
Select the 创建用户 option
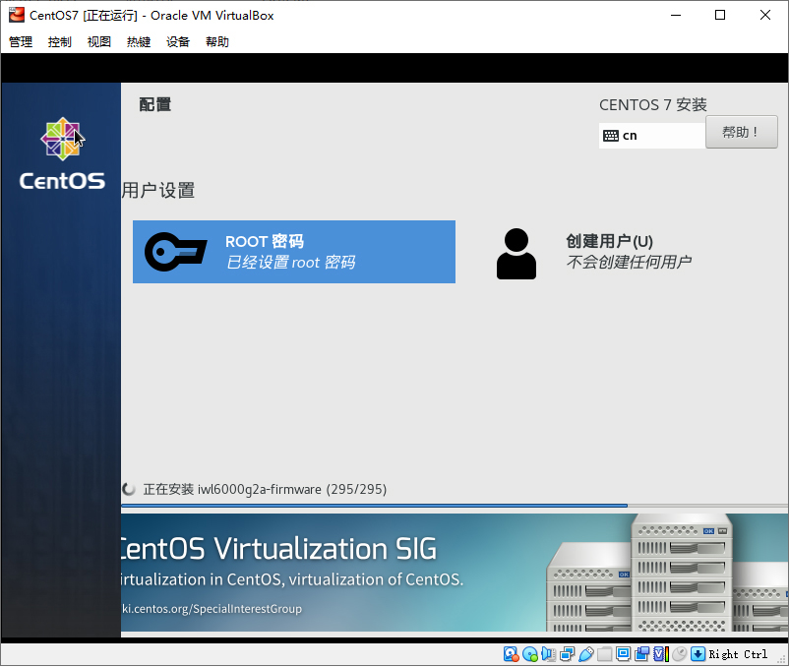[x=590, y=252]
